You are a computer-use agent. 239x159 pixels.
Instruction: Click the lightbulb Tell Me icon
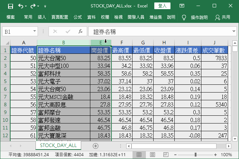[184, 17]
